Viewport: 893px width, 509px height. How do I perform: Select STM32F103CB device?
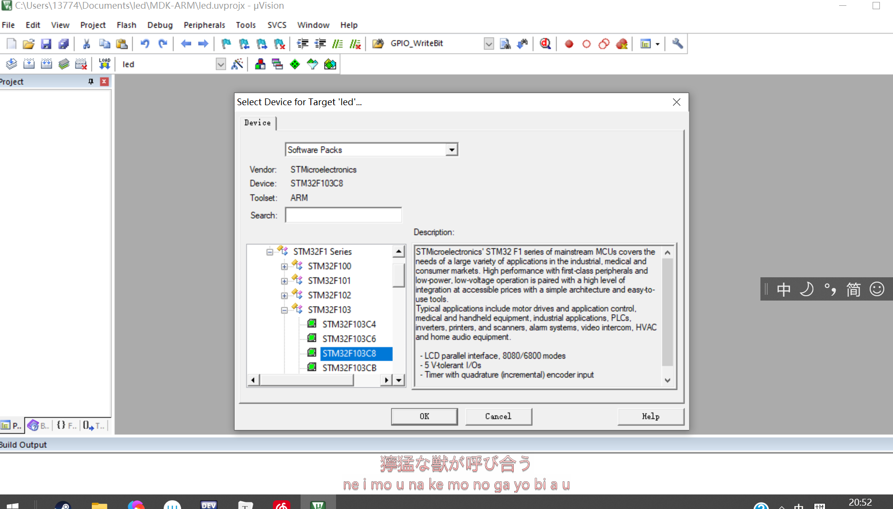coord(349,368)
